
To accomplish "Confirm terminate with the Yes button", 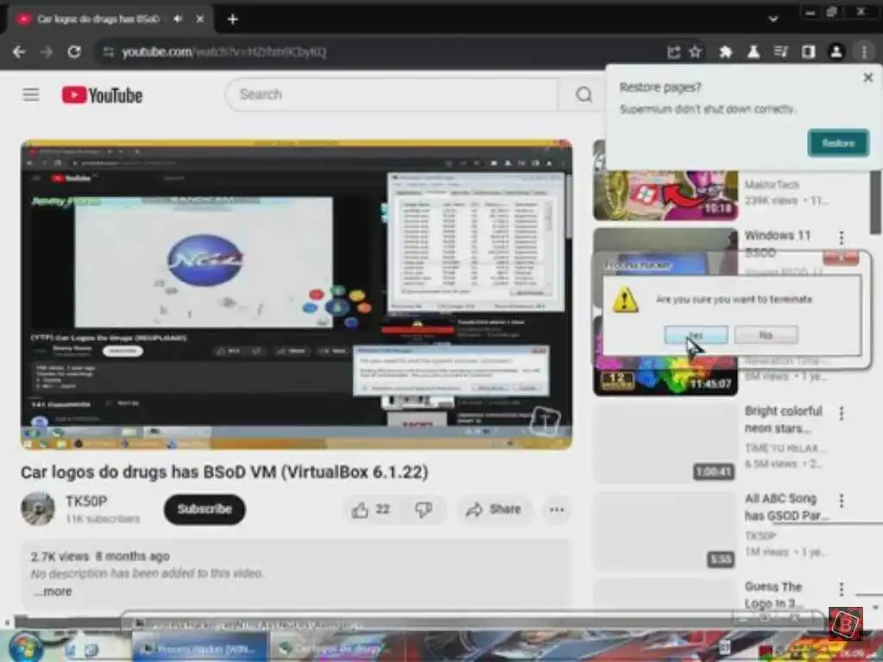I will coord(696,335).
